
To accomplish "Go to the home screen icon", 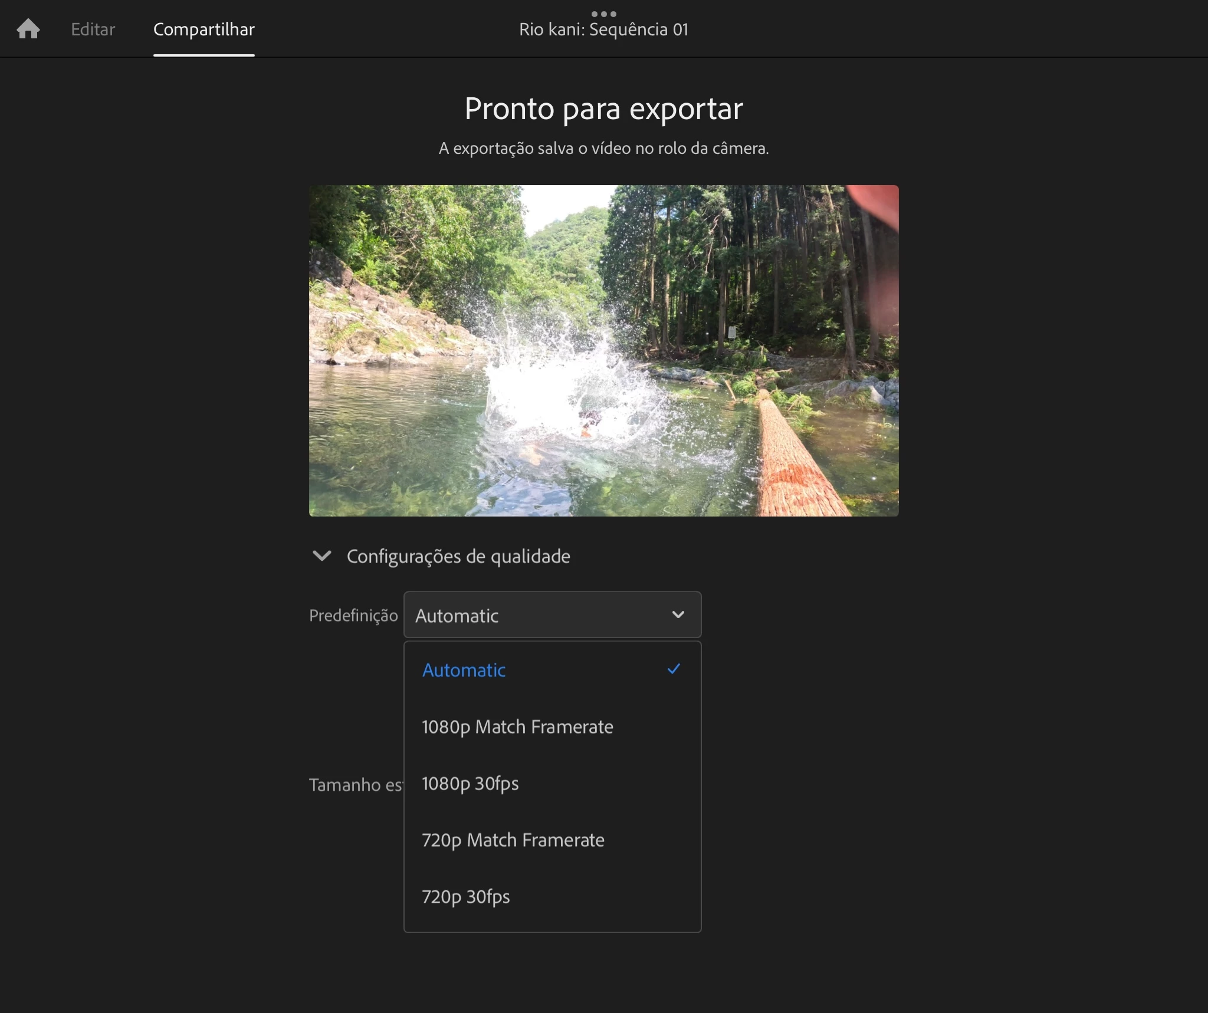I will click(x=28, y=29).
